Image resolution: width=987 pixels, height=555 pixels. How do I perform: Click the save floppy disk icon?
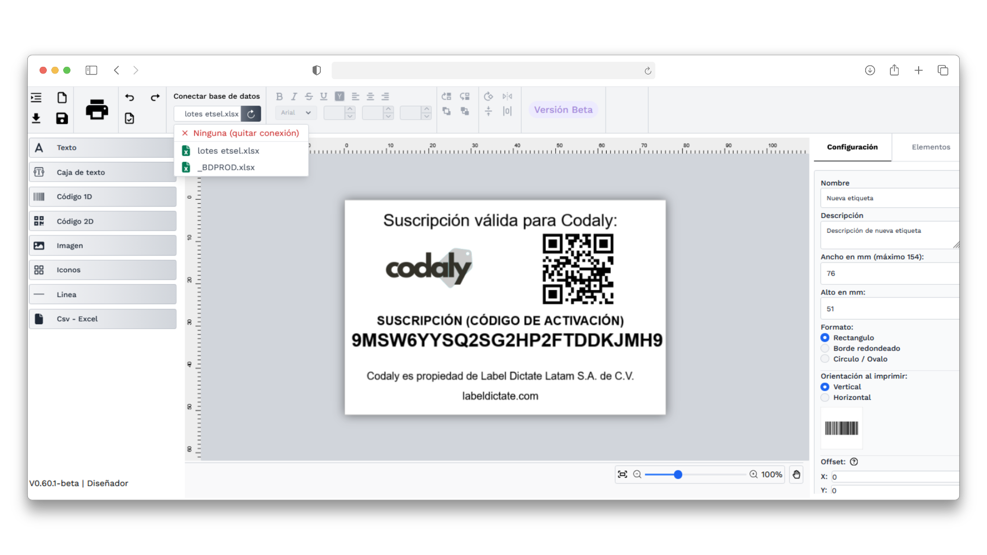62,119
